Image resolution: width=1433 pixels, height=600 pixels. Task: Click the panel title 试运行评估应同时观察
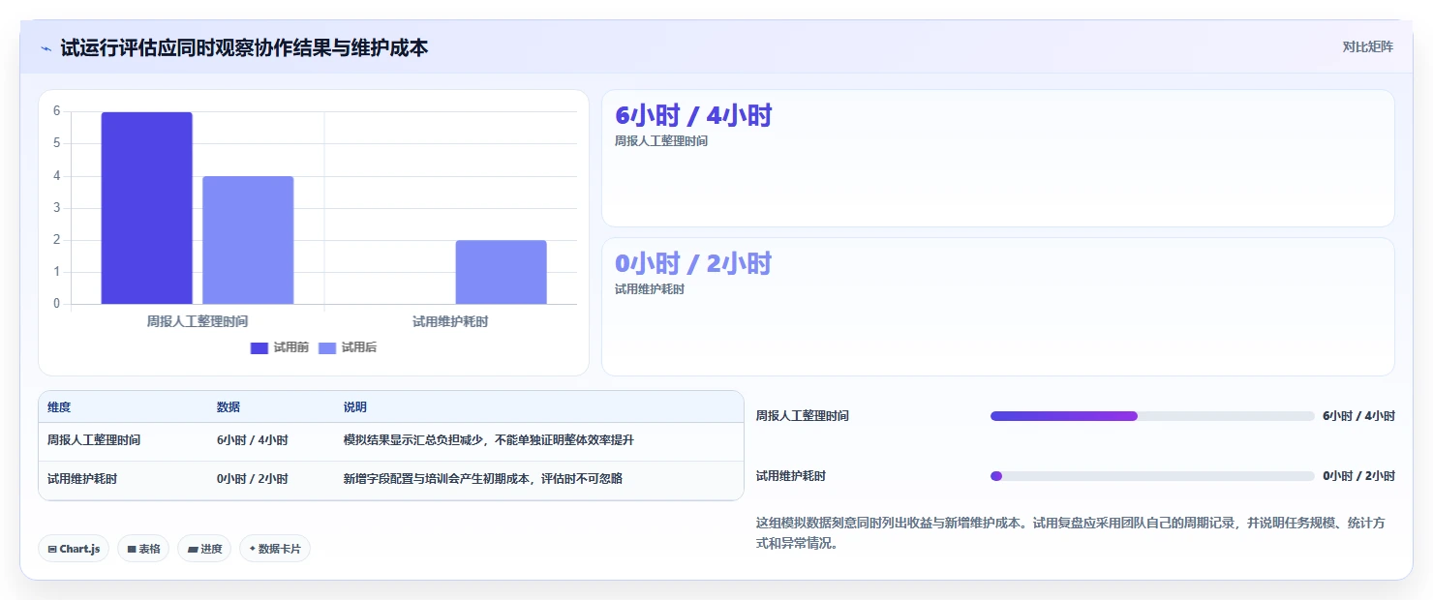coord(244,47)
